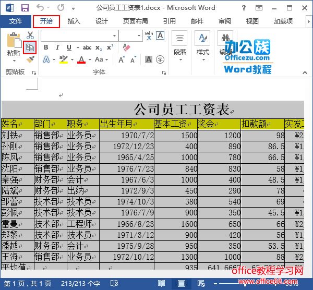Viewport: 313px width, 290px height.
Task: Toggle superscript formatting
Action: coord(110,47)
